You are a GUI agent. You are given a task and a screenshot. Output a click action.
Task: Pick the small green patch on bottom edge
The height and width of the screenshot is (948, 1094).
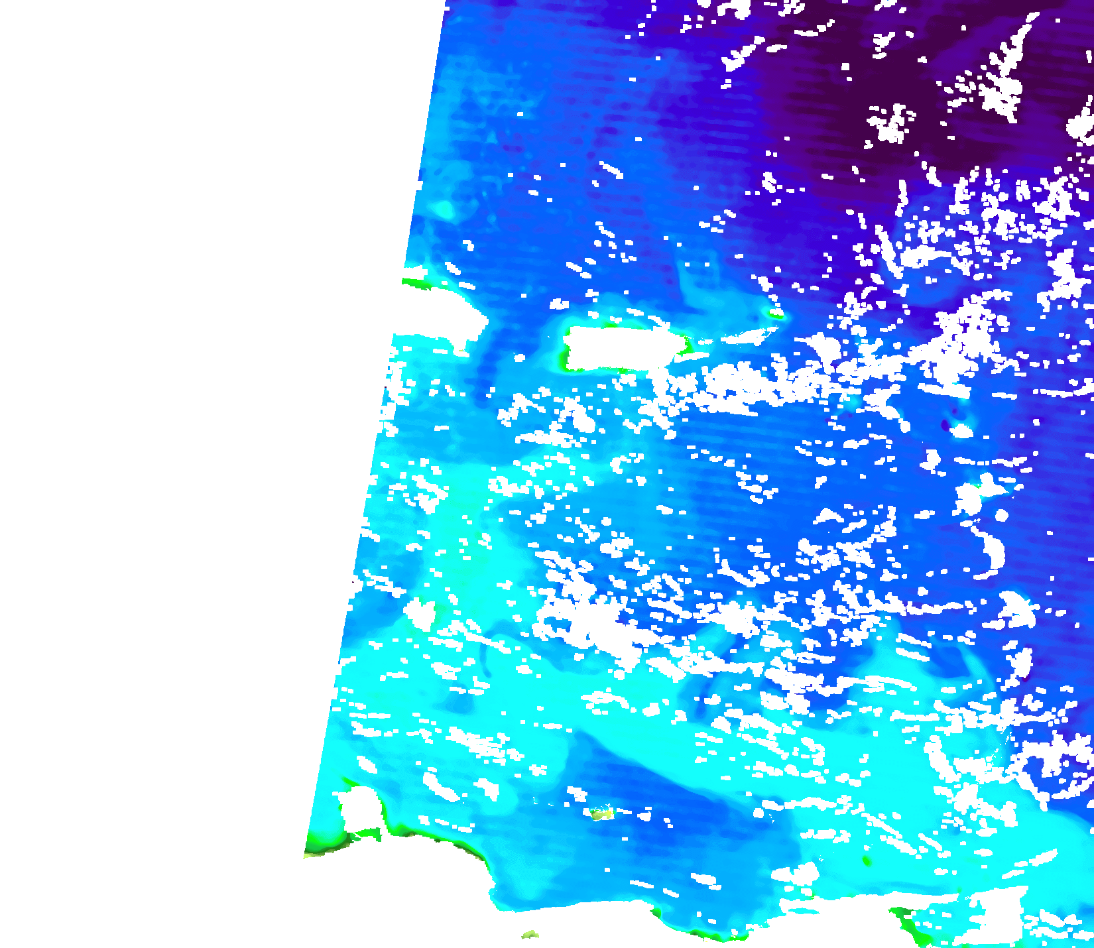[x=530, y=935]
